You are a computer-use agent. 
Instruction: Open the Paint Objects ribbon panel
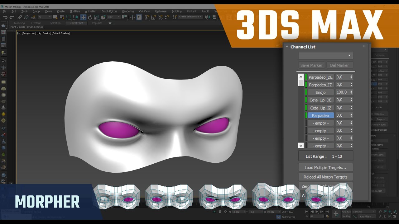point(17,27)
